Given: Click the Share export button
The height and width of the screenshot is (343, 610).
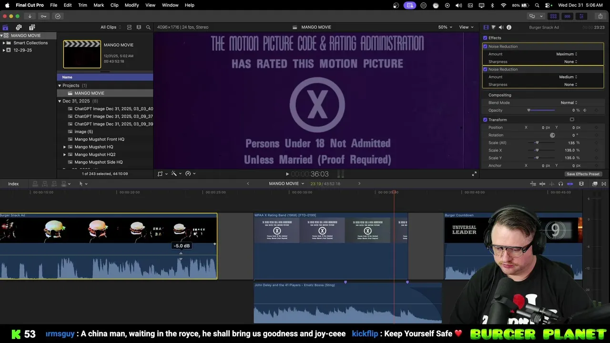Looking at the screenshot, I should (x=600, y=16).
